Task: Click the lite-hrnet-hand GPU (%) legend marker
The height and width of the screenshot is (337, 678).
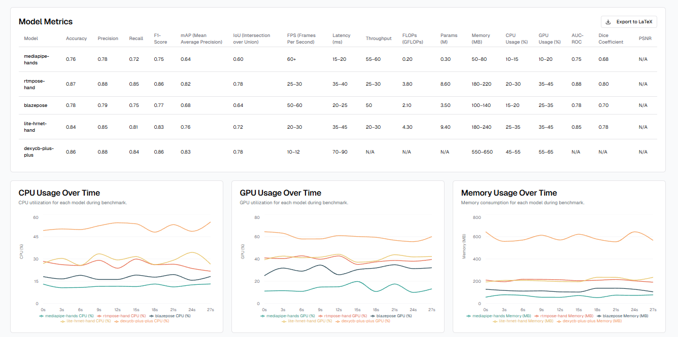Action: coord(284,321)
